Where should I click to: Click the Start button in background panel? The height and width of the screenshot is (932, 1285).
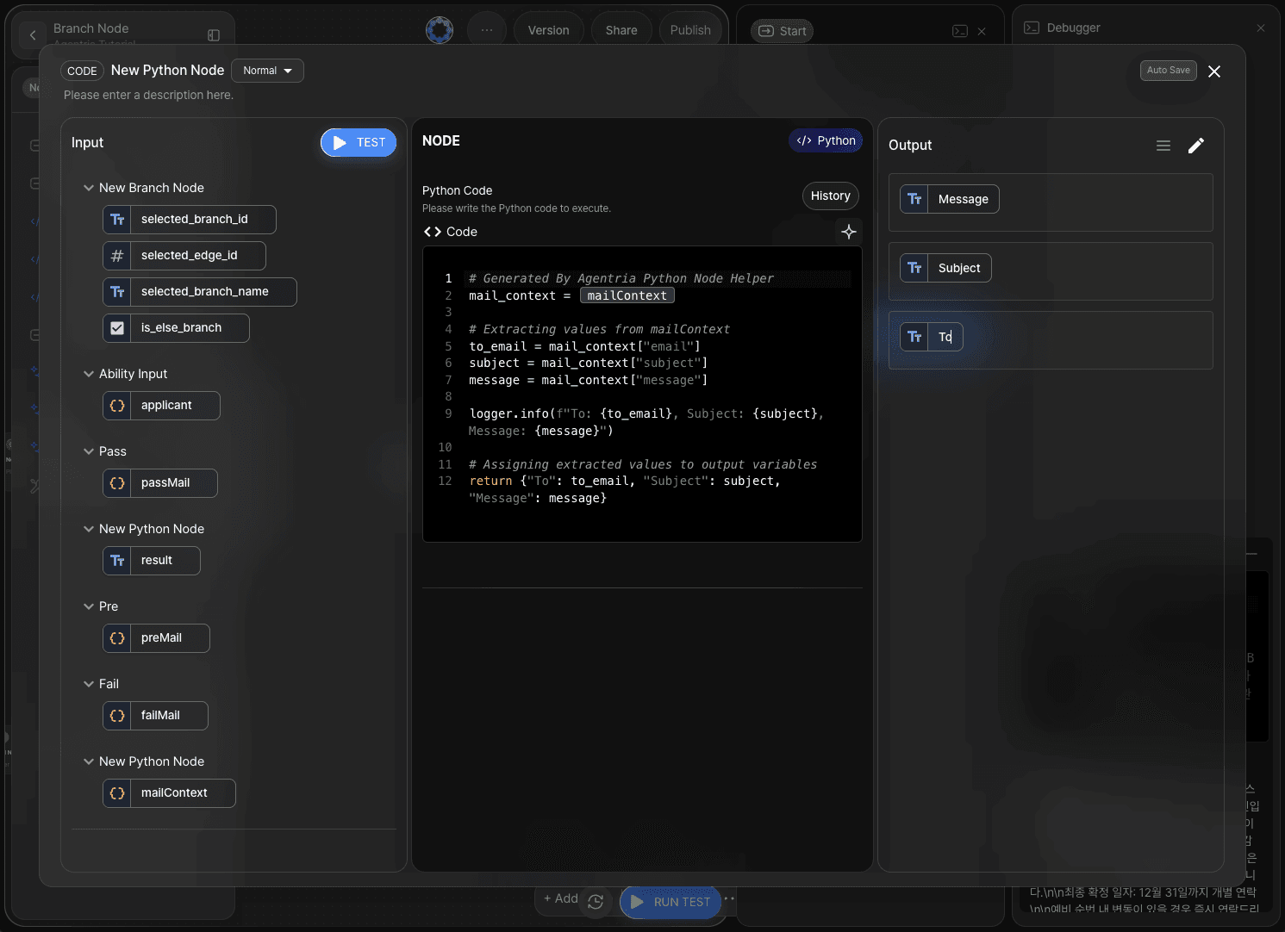pos(783,31)
